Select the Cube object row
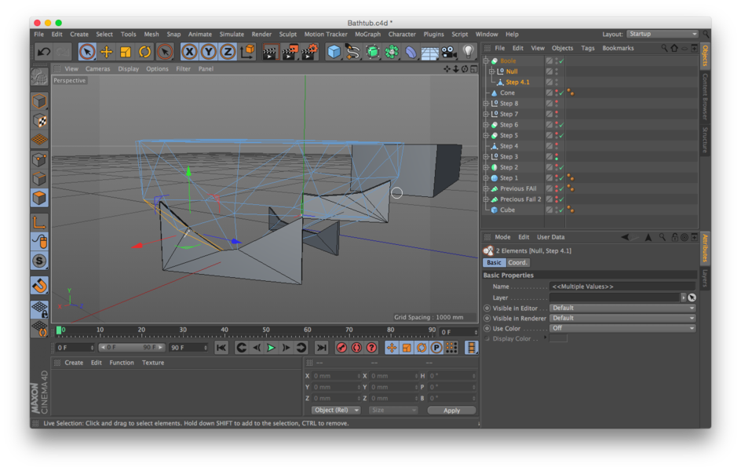 (x=508, y=210)
